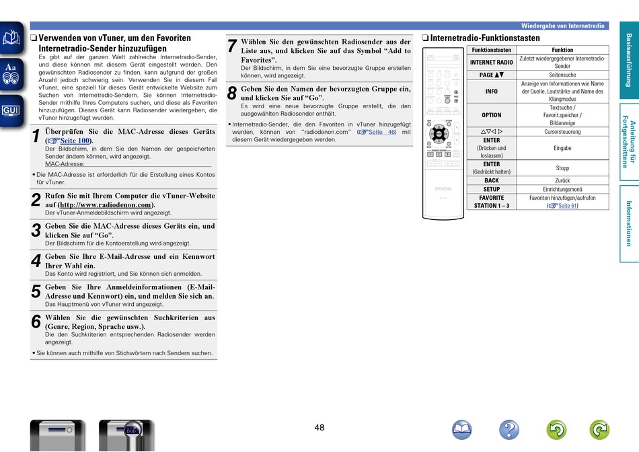Open the Aa glossary index icon

[x=11, y=74]
